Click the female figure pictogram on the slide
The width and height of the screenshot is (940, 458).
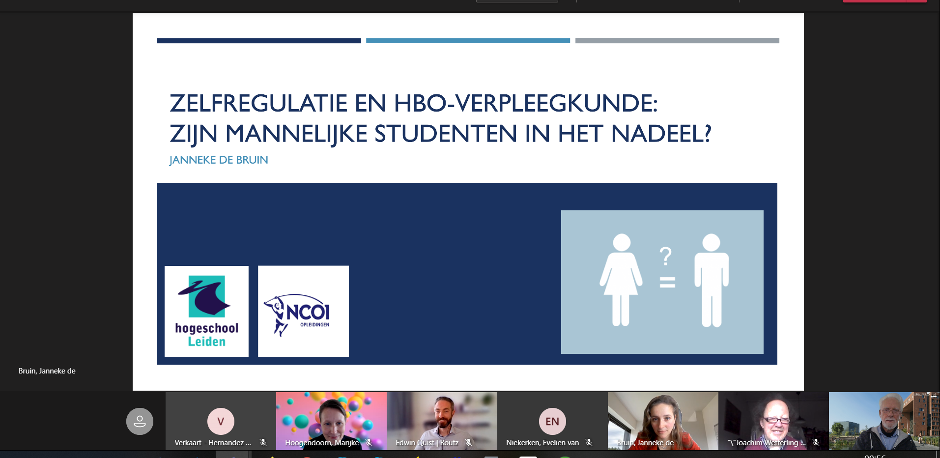tap(621, 280)
